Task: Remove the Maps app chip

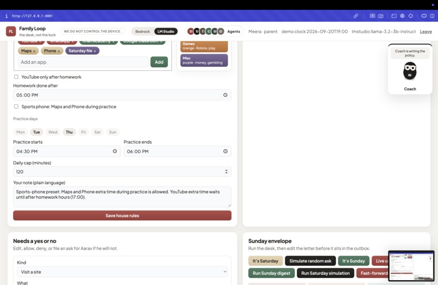Action: (34, 51)
